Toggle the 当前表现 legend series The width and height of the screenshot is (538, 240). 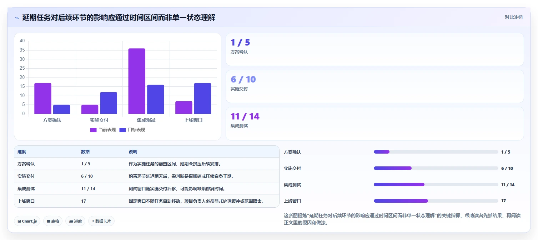point(103,130)
